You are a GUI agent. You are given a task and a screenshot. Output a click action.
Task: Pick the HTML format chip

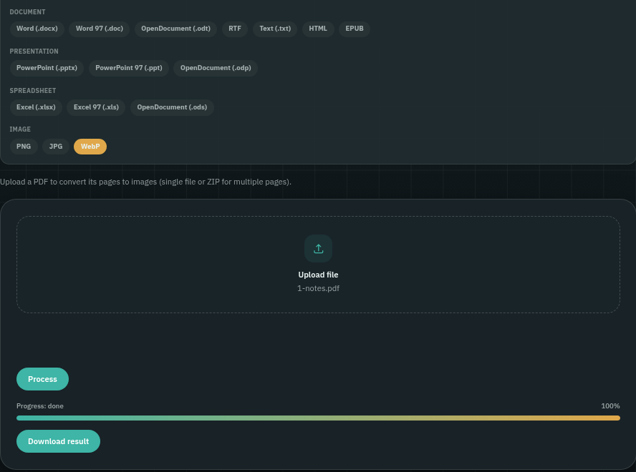point(318,29)
